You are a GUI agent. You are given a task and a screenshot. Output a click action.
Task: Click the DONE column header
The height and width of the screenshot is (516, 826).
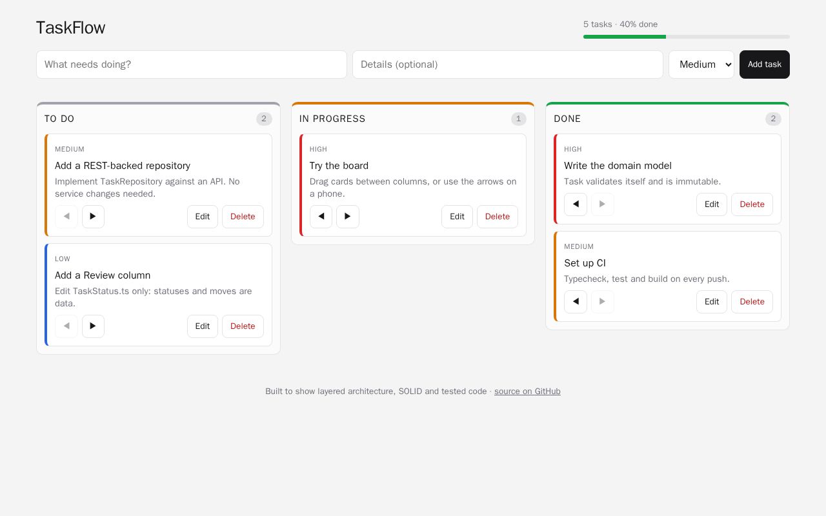(567, 119)
